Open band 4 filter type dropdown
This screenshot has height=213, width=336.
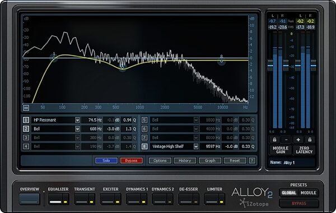pos(77,146)
